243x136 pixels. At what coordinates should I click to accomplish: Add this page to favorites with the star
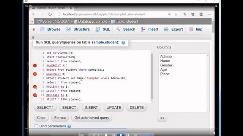point(176,14)
